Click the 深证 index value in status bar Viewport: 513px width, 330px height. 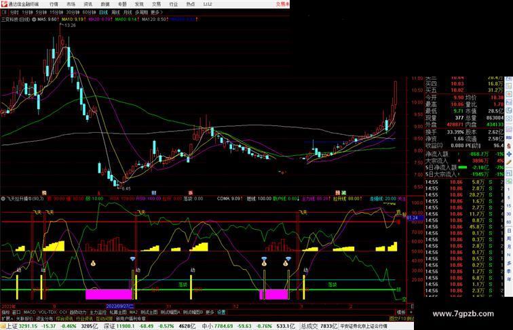pos(126,326)
